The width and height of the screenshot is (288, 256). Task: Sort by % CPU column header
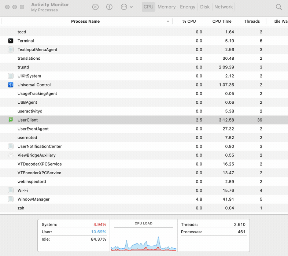point(189,21)
